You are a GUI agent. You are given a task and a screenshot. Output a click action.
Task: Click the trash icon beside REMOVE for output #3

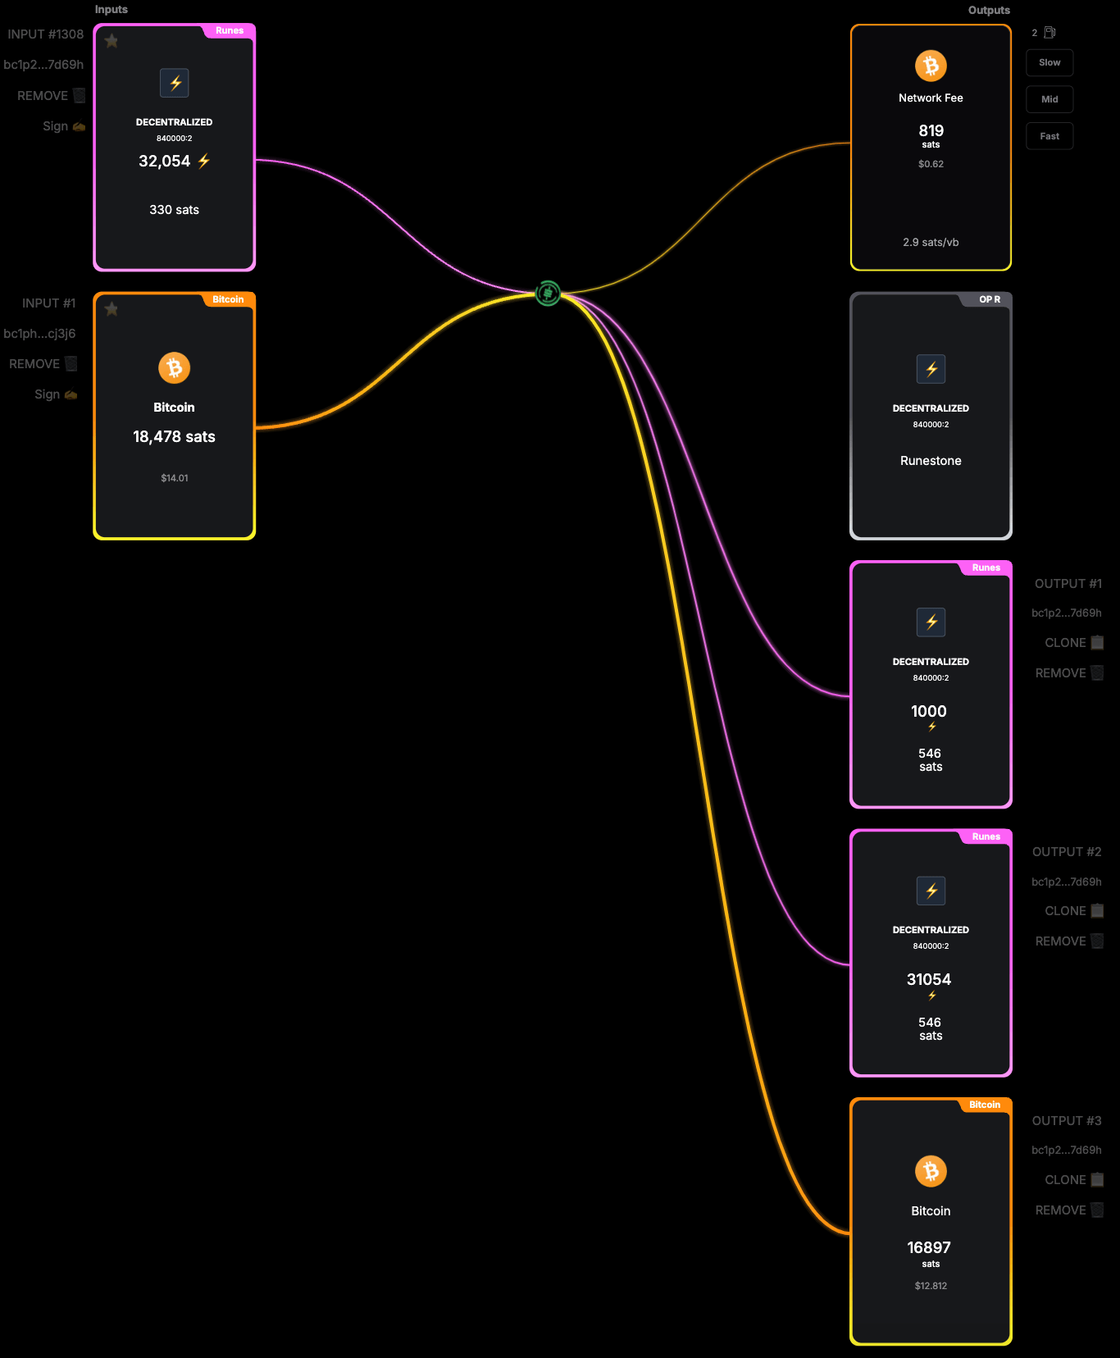1097,1210
